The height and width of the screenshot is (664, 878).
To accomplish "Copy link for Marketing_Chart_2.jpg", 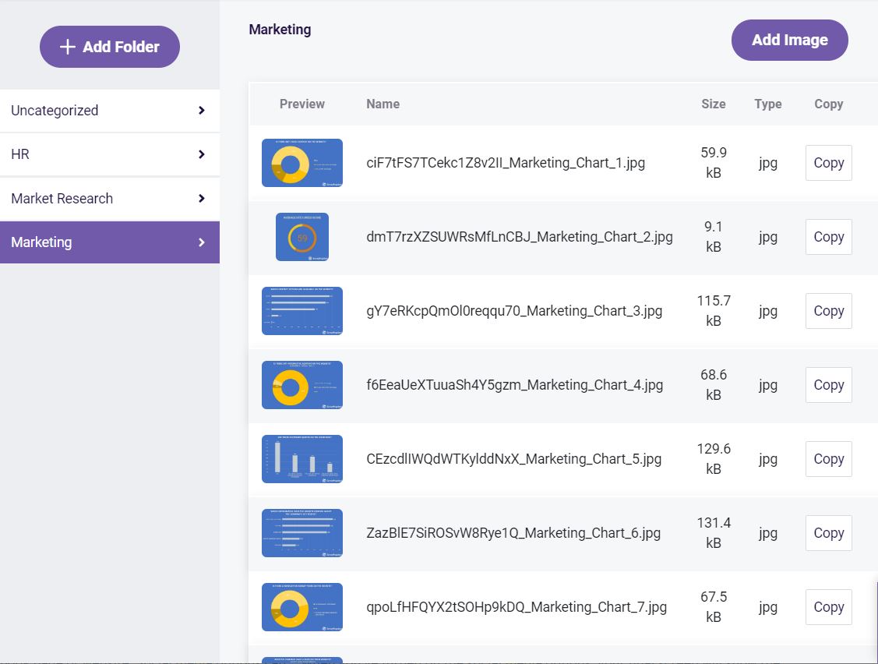I will tap(829, 237).
